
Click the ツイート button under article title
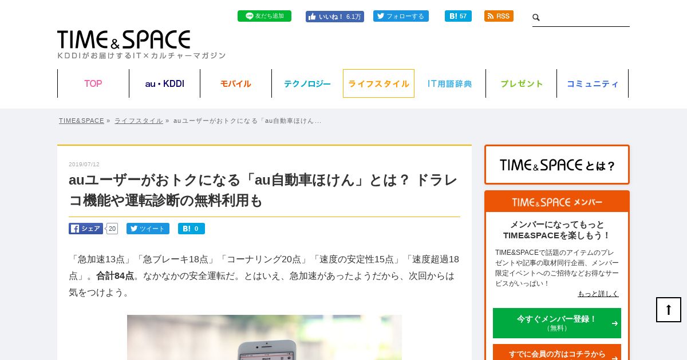[x=148, y=229]
